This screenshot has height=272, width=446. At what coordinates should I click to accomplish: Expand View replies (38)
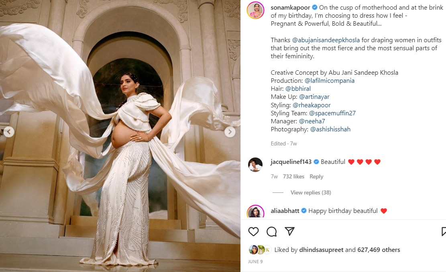pos(311,192)
